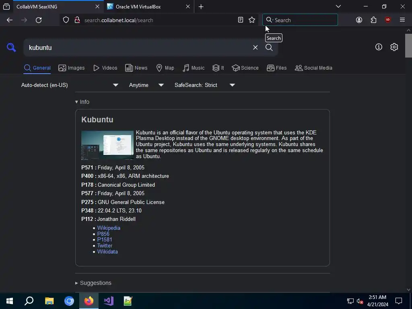The height and width of the screenshot is (309, 412).
Task: Click the muted volume tray icon
Action: tap(360, 301)
